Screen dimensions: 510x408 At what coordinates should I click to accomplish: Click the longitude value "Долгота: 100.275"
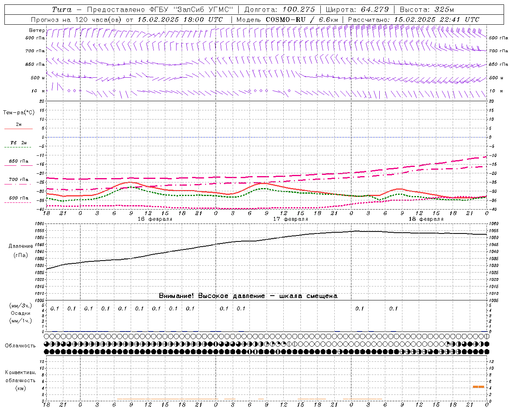[280, 10]
